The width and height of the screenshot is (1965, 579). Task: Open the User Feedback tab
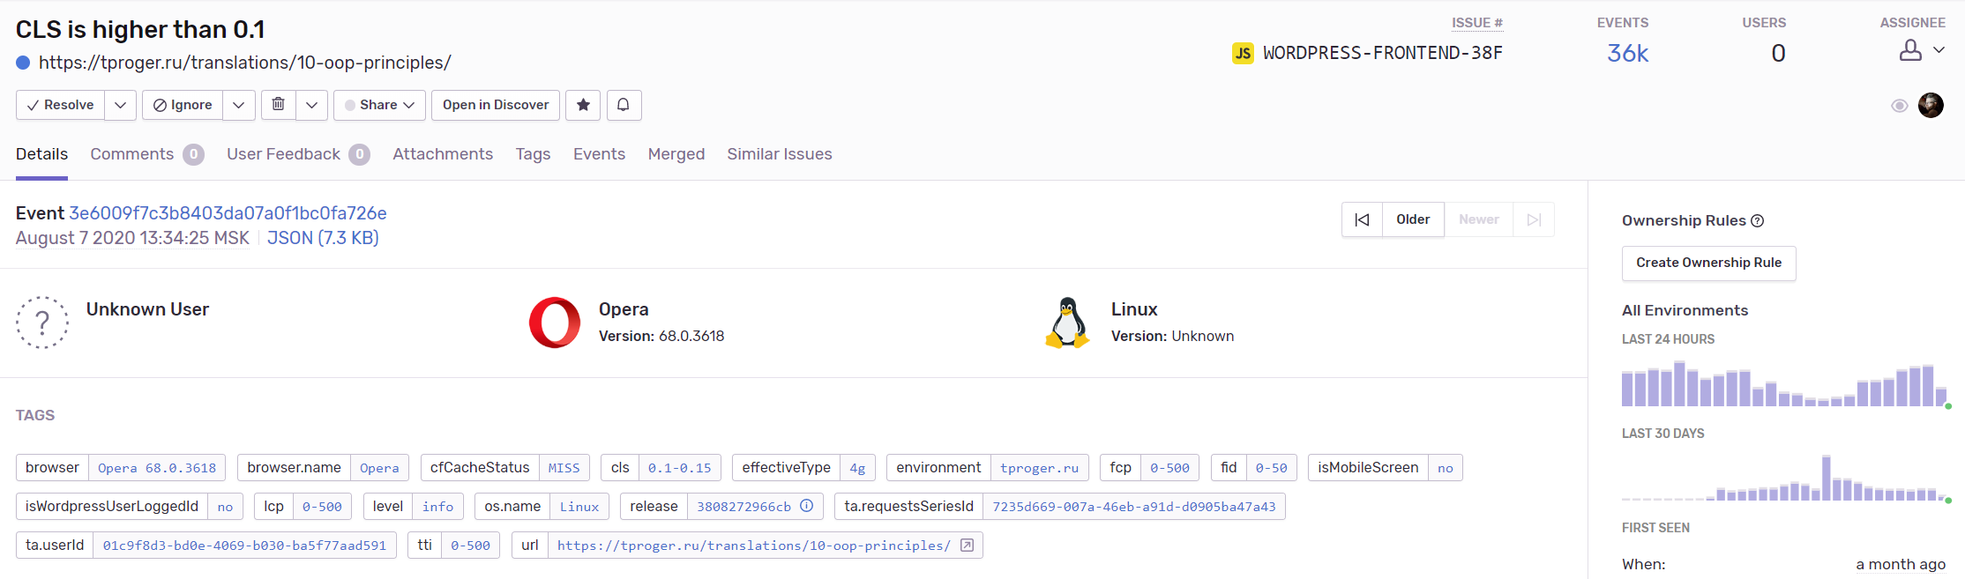[283, 154]
